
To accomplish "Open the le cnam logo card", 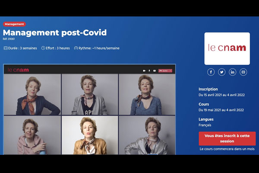I will 227,48.
